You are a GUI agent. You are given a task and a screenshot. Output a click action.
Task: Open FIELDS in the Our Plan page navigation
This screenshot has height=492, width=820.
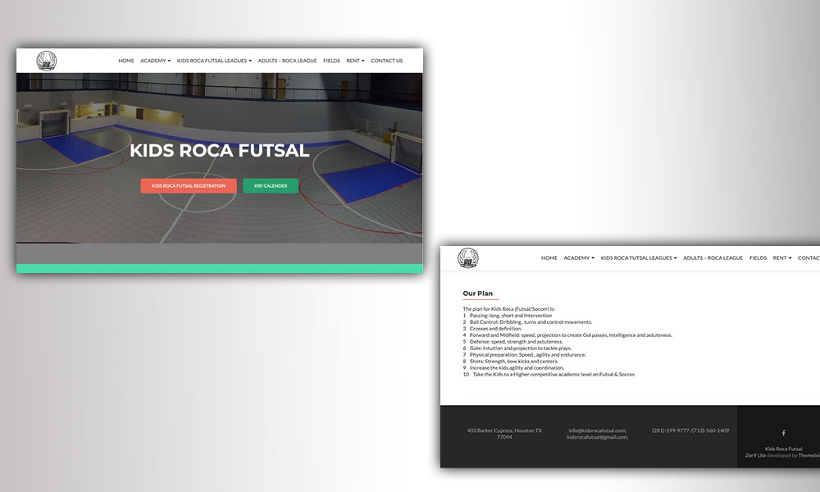pos(758,257)
